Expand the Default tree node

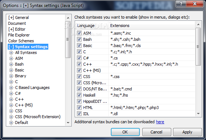click(x=11, y=123)
